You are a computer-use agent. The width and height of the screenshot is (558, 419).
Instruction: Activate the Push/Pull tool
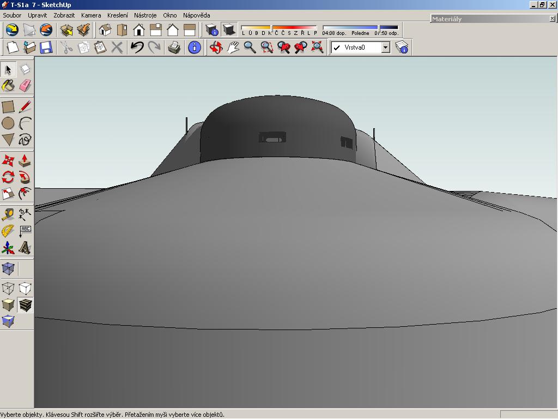(x=25, y=160)
